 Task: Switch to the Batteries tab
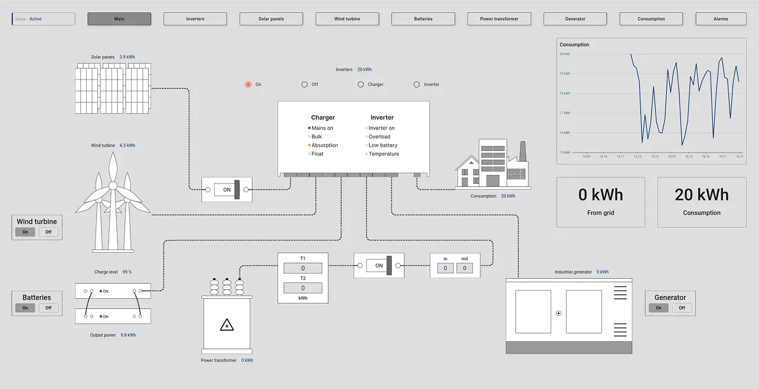coord(423,18)
